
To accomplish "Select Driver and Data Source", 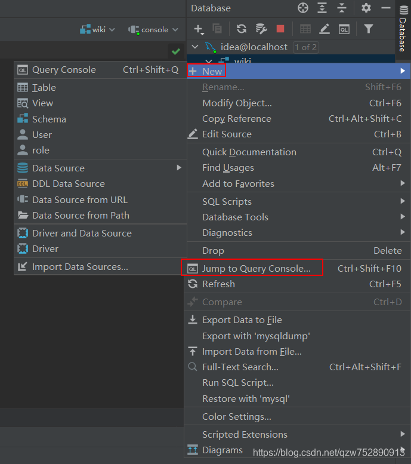I will [x=101, y=233].
